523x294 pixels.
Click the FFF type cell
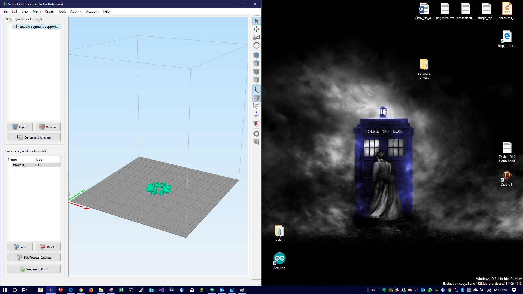[37, 165]
